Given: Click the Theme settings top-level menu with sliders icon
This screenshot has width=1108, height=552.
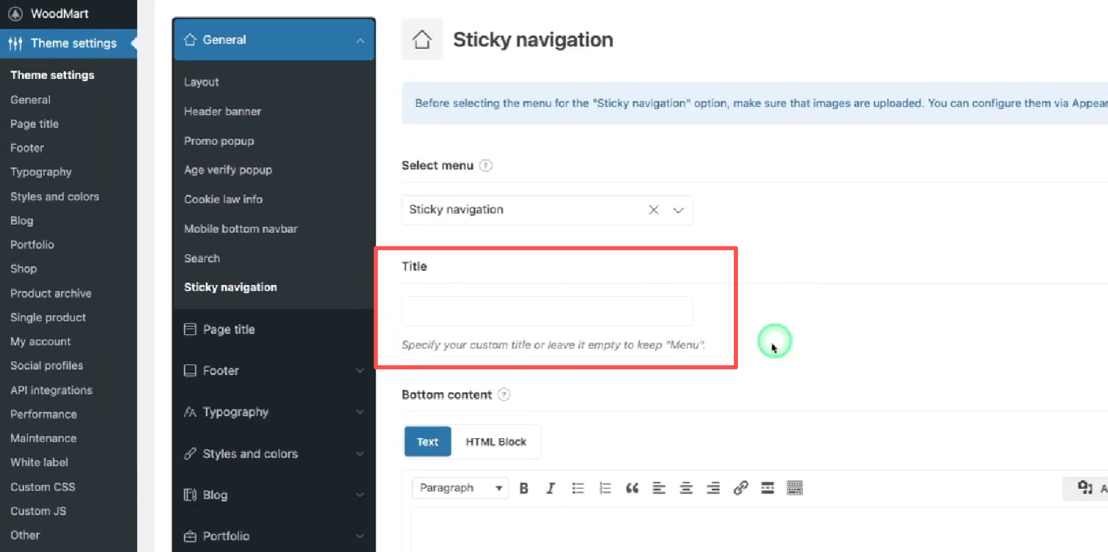Looking at the screenshot, I should coord(69,43).
